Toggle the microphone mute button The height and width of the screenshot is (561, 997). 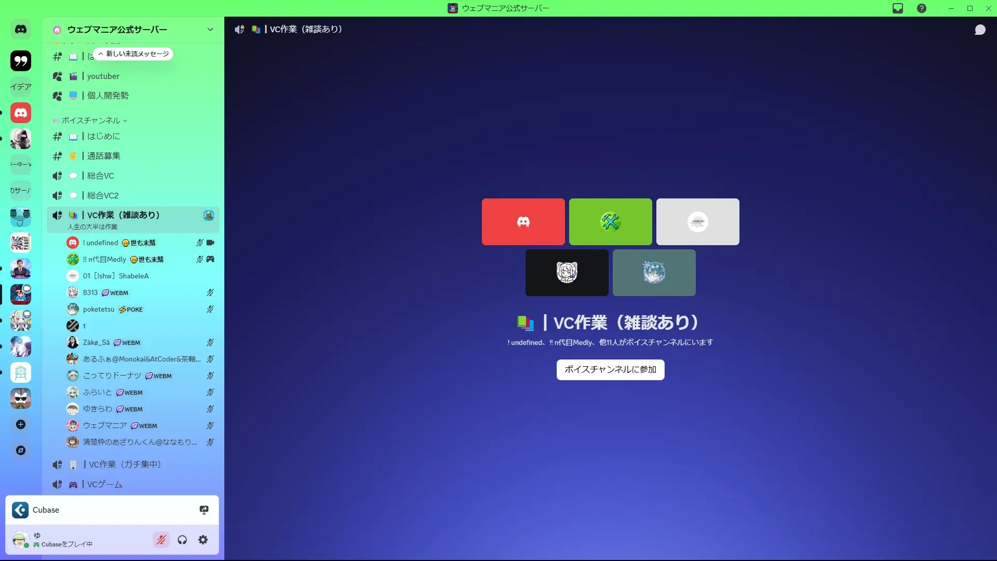(161, 540)
